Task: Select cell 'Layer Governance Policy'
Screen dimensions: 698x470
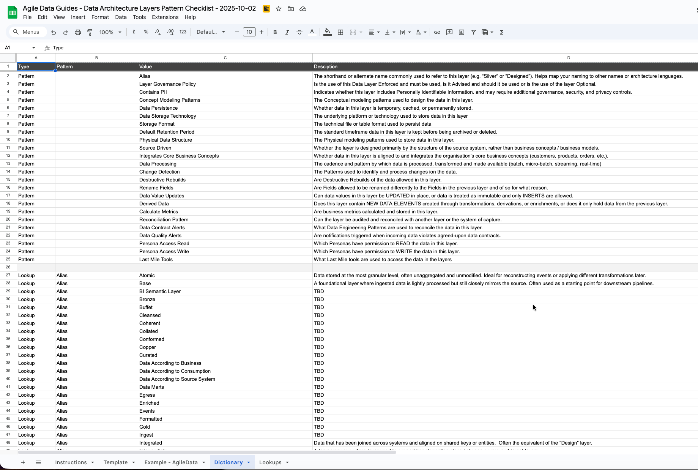Action: [x=225, y=84]
